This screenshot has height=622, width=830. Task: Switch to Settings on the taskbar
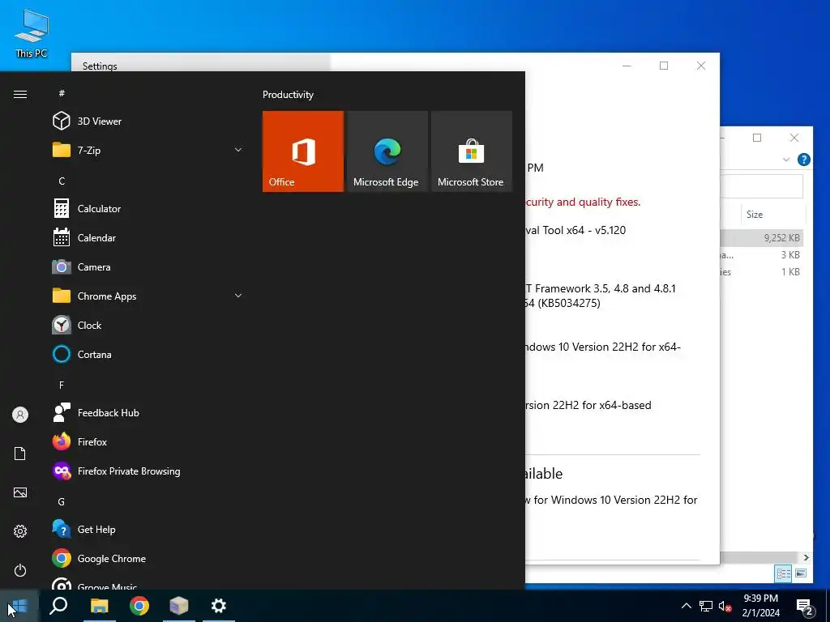219,606
